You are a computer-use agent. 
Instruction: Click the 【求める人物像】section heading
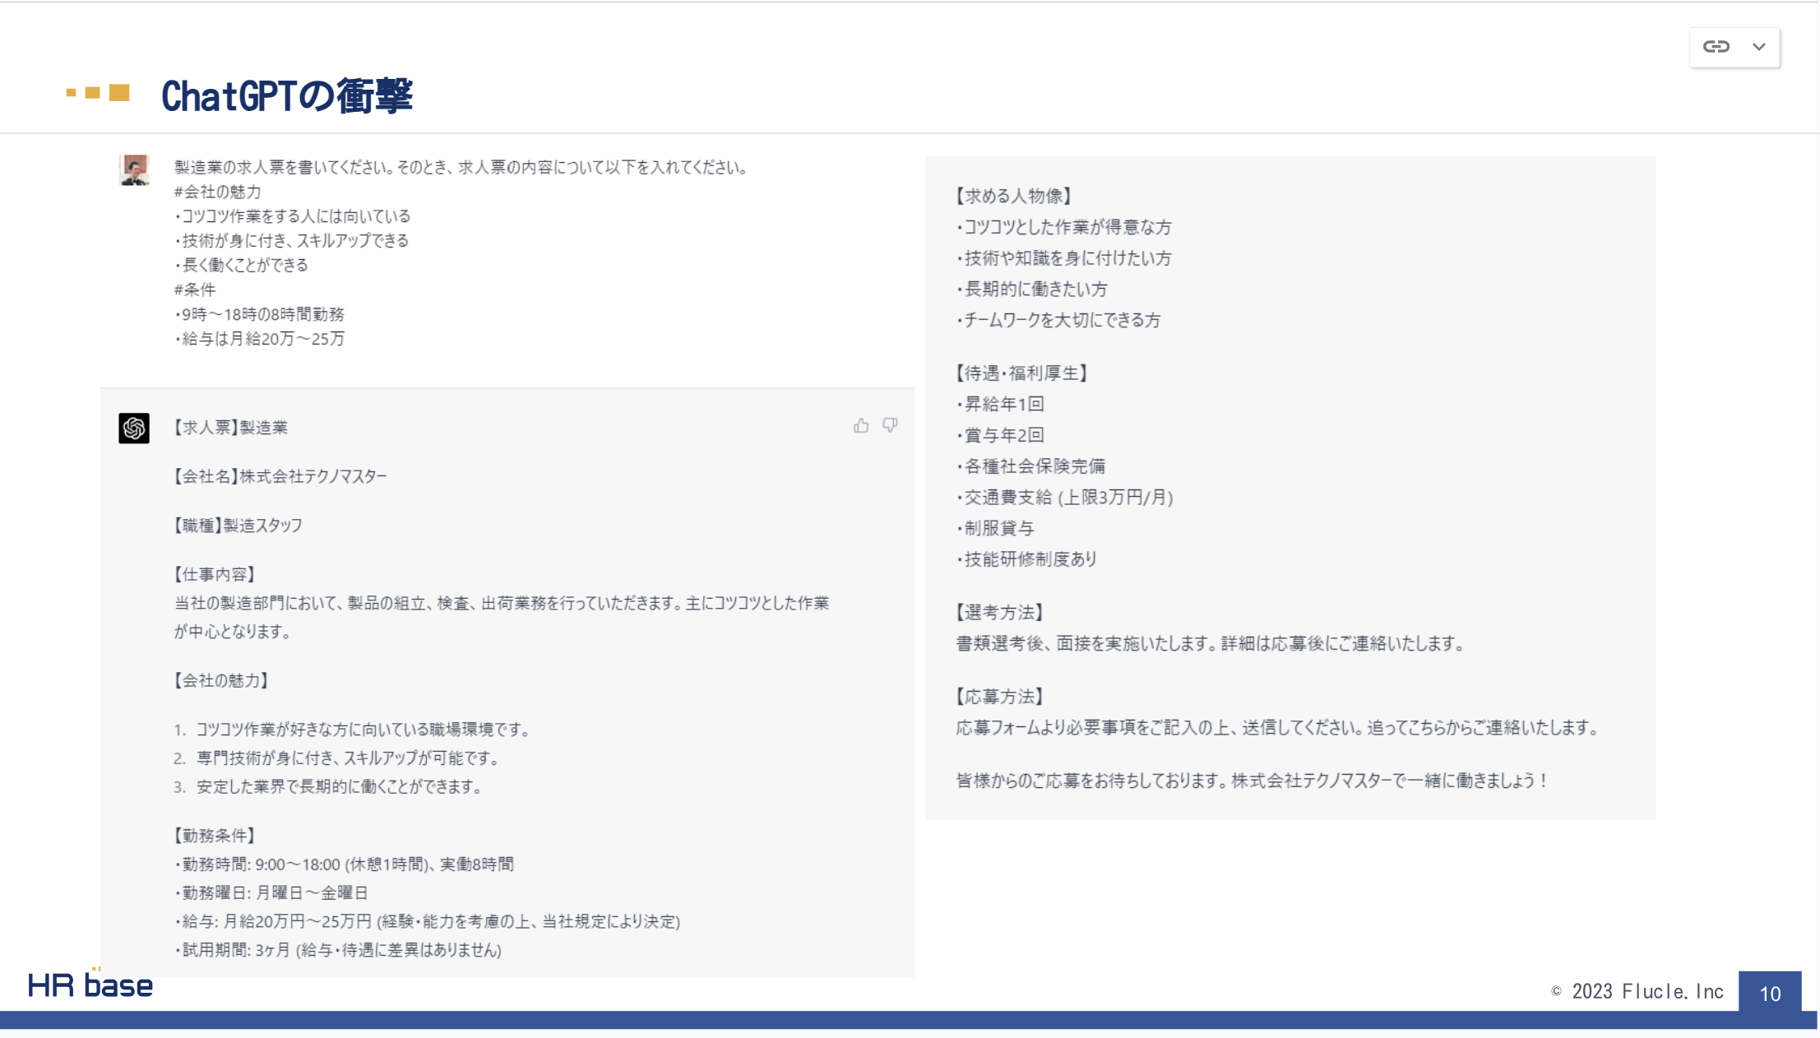pyautogui.click(x=1013, y=196)
